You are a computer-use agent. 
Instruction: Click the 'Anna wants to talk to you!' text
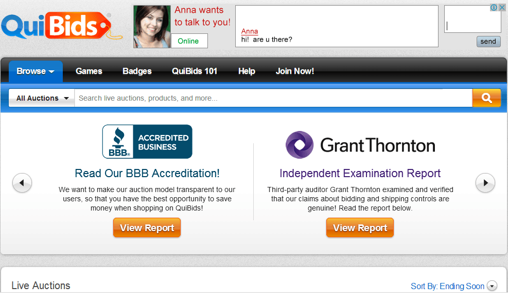click(x=202, y=16)
